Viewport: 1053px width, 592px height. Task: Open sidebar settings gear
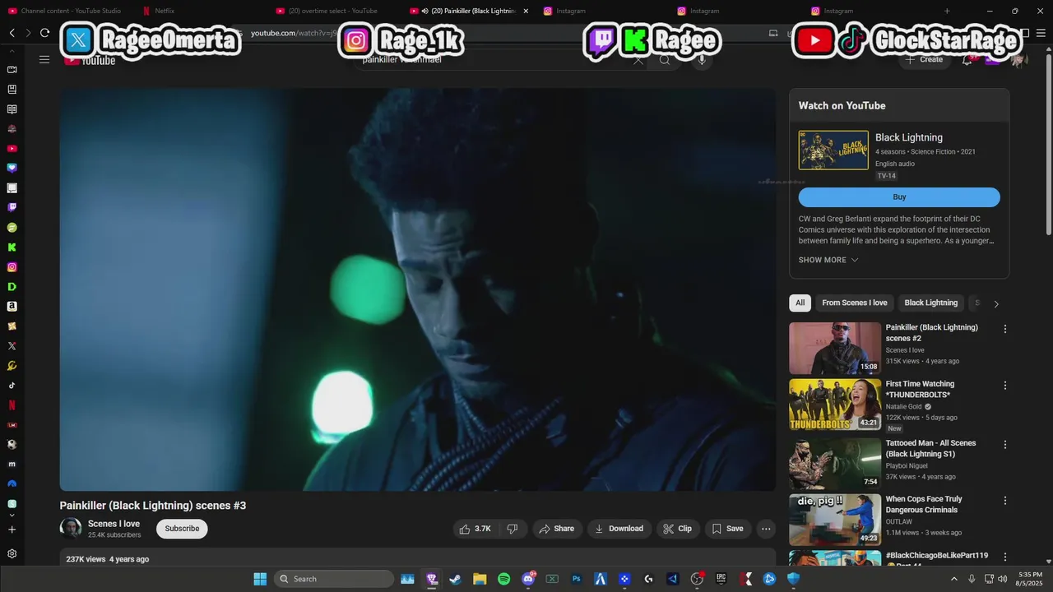tap(12, 554)
